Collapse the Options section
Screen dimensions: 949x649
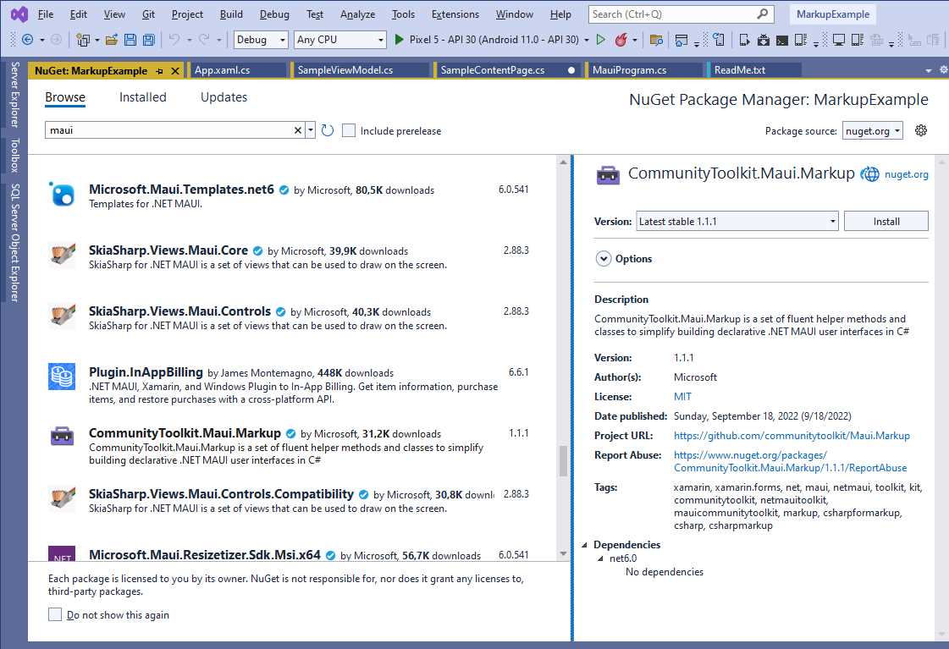[x=603, y=259]
